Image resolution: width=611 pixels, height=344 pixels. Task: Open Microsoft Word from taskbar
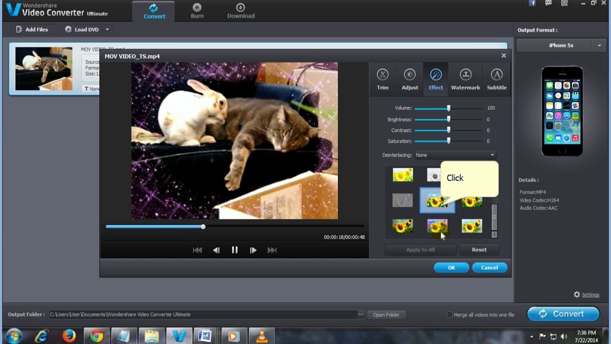click(x=206, y=336)
